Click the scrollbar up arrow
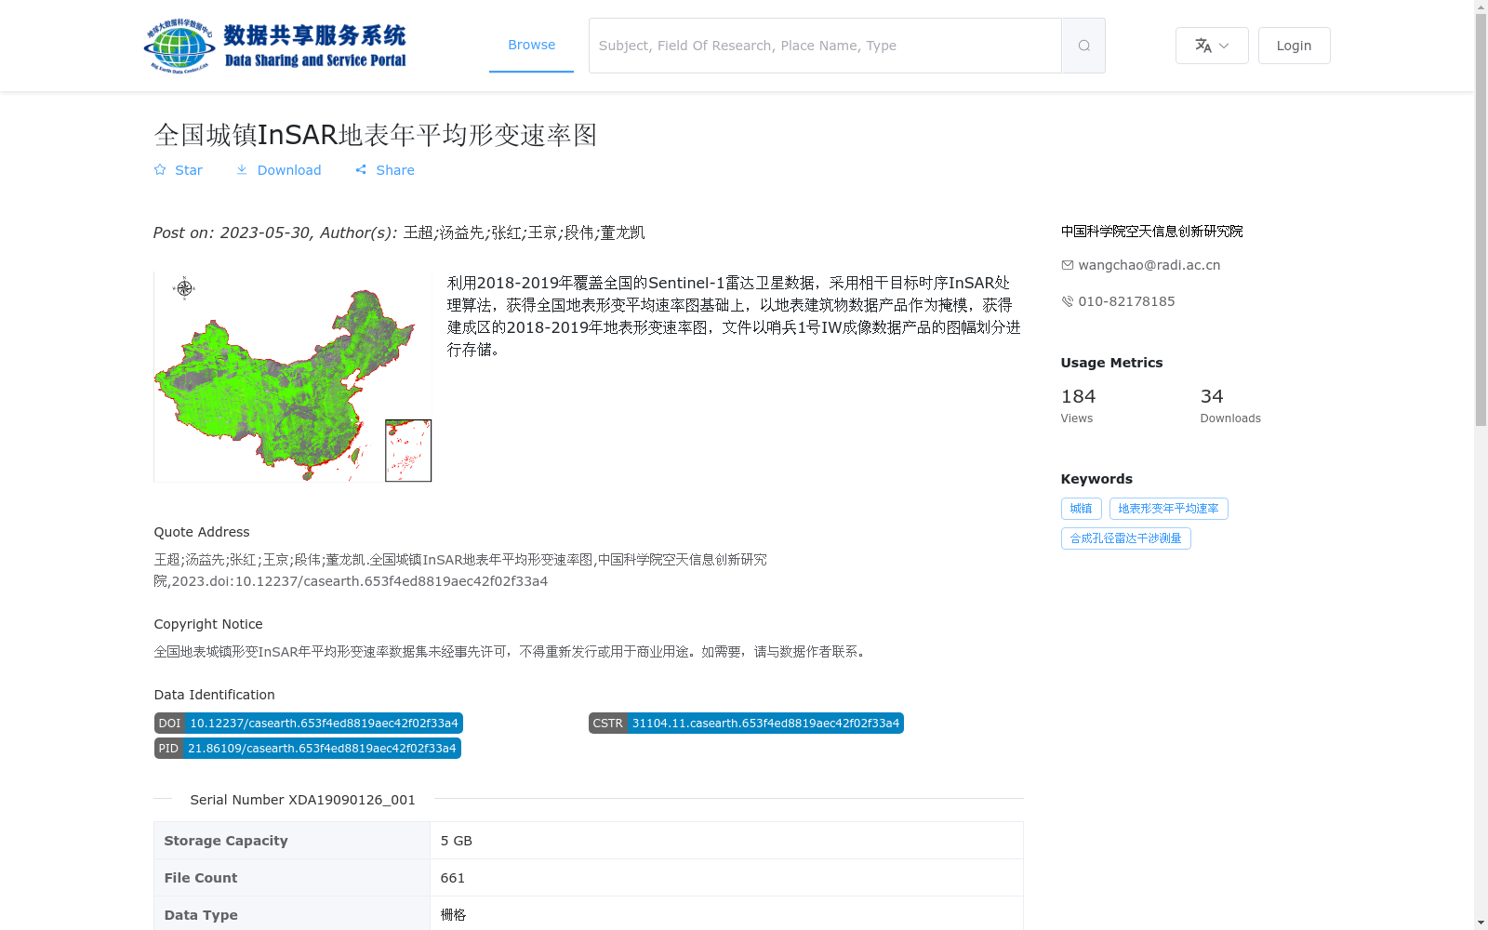 click(x=1481, y=7)
